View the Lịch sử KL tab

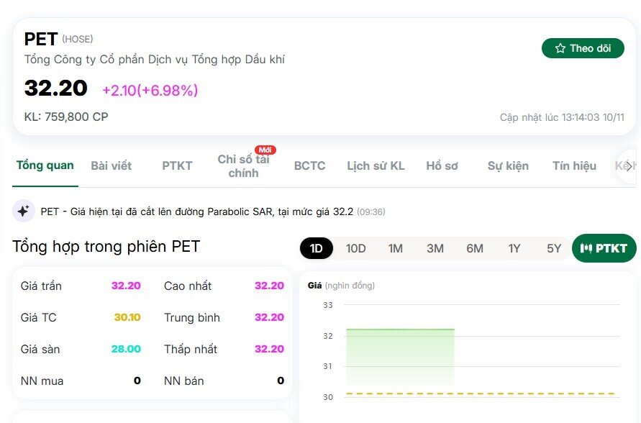(376, 165)
